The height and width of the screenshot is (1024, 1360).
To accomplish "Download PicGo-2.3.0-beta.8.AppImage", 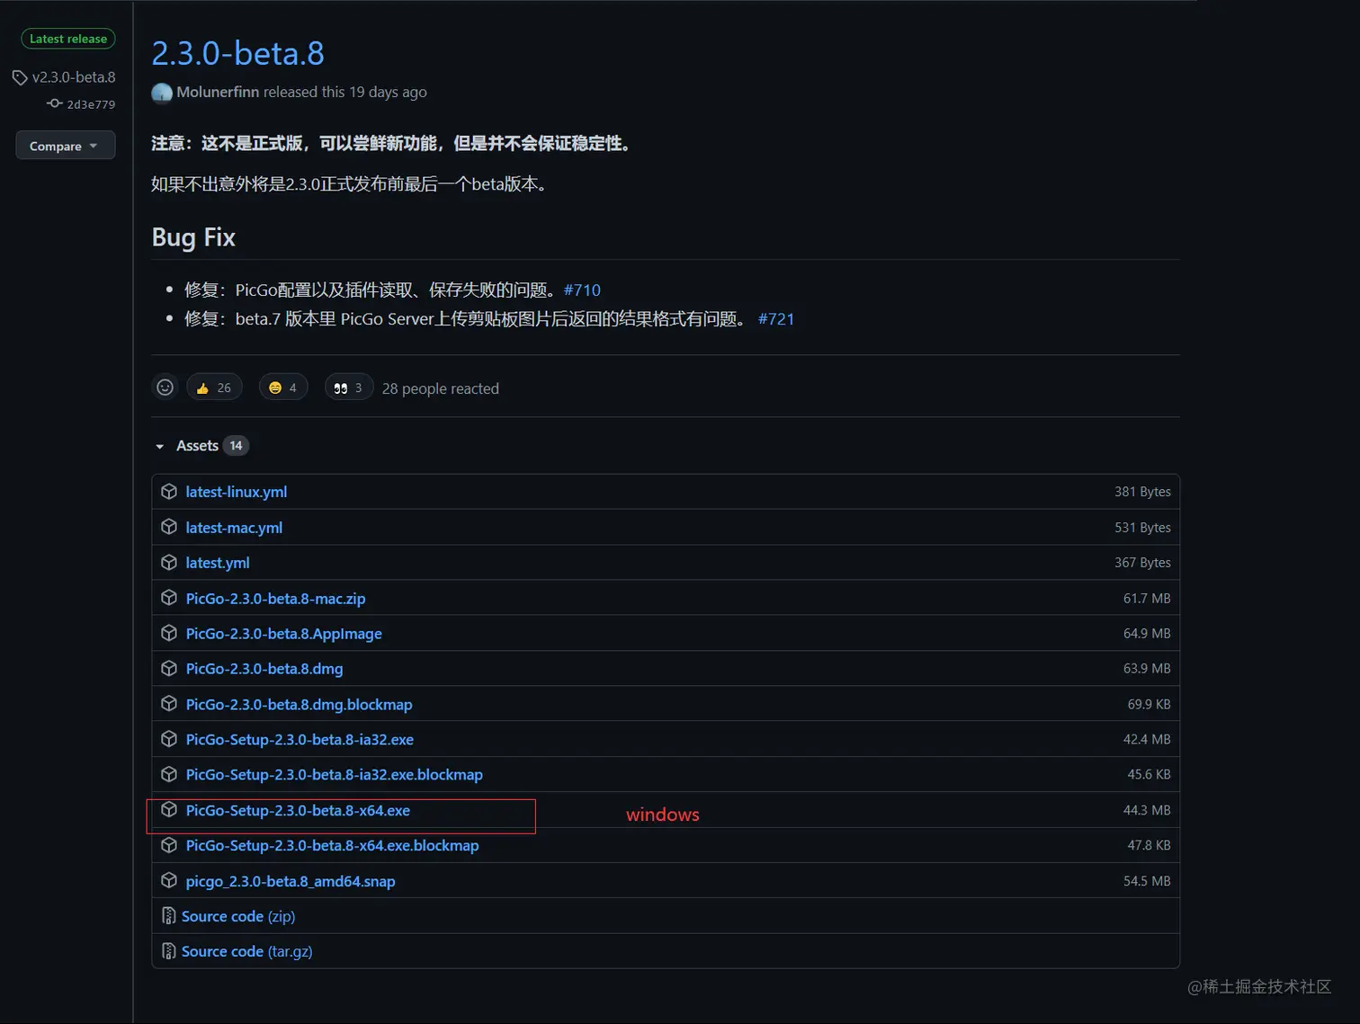I will pyautogui.click(x=283, y=634).
